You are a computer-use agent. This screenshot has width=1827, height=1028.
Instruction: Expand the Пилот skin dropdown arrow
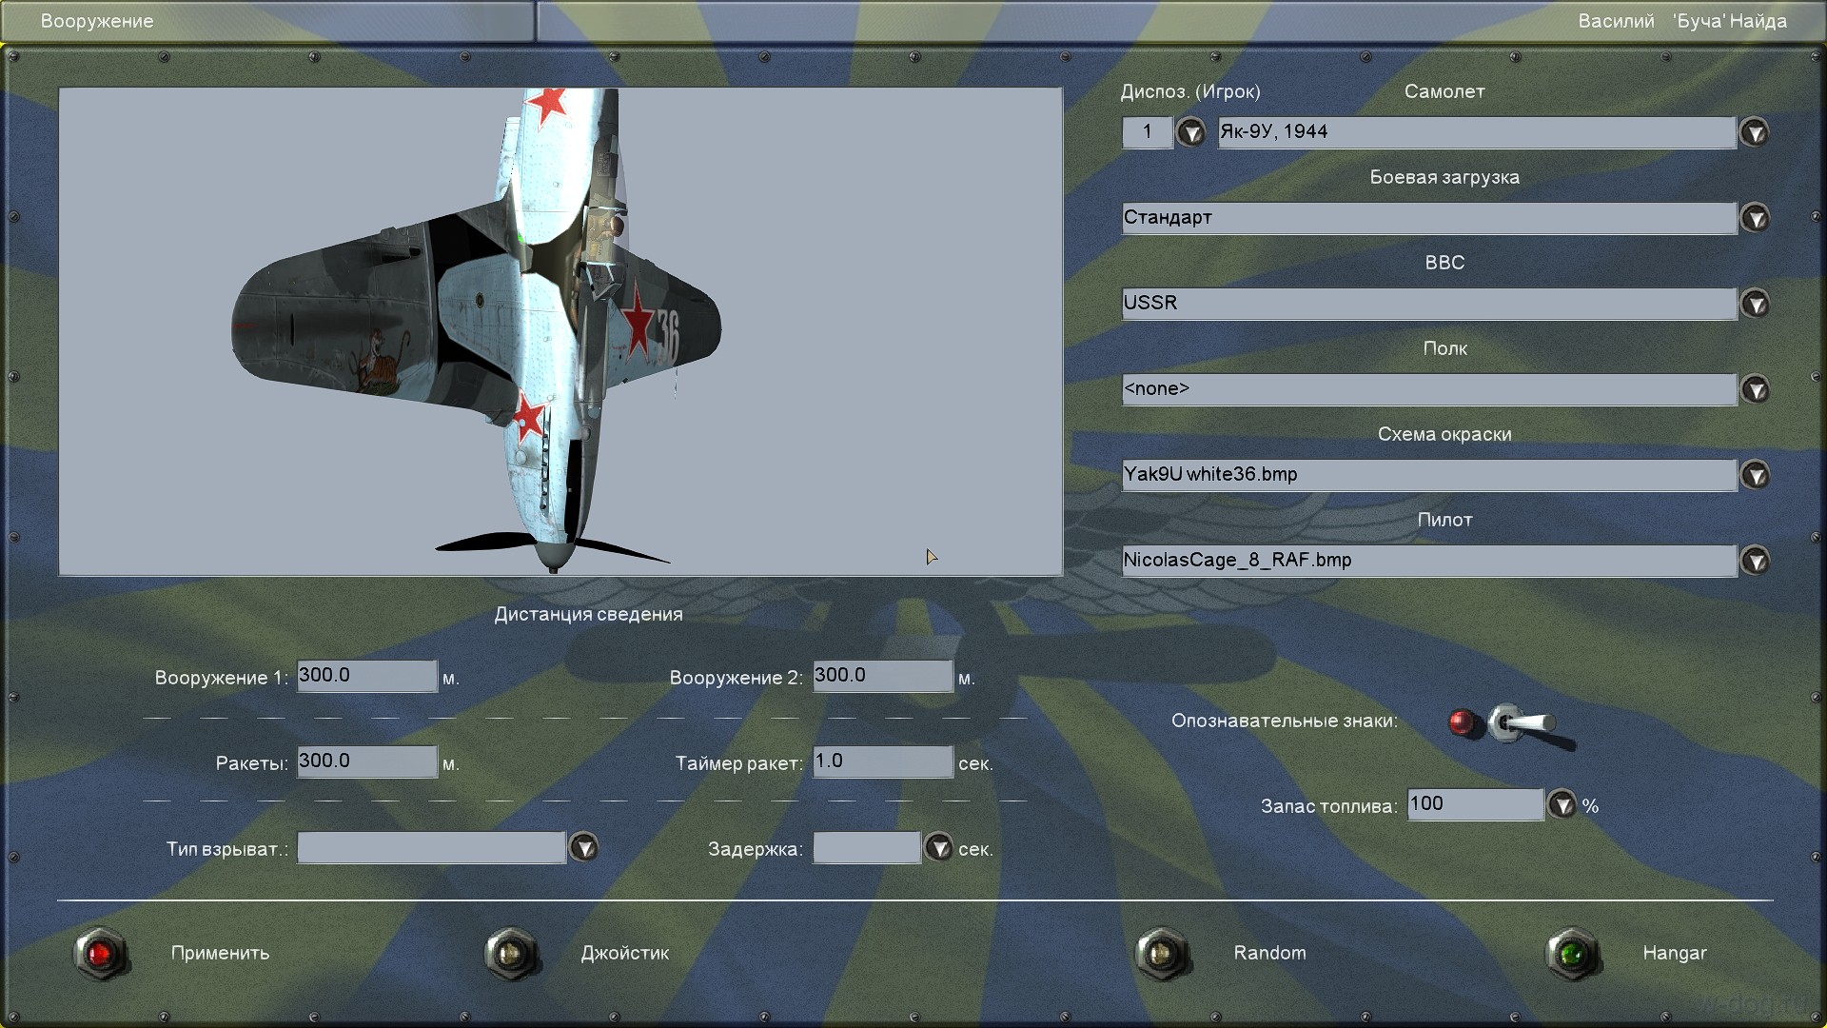[x=1754, y=561]
